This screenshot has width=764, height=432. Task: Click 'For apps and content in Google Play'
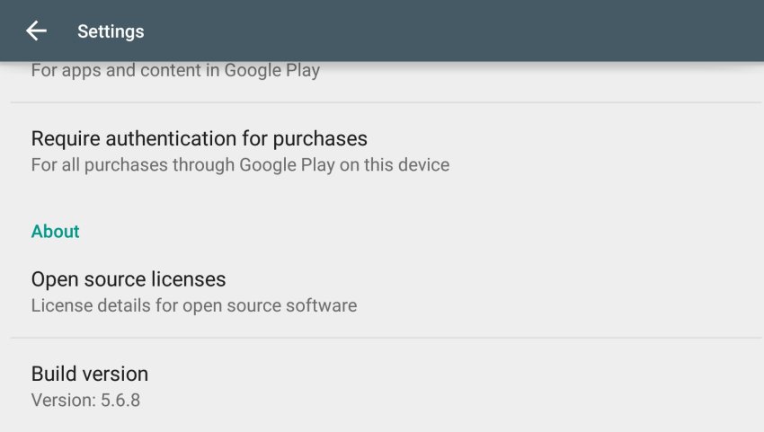[175, 70]
